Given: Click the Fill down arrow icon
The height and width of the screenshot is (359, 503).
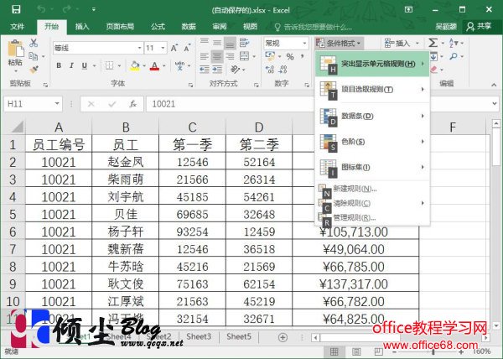Looking at the screenshot, I should (x=433, y=57).
